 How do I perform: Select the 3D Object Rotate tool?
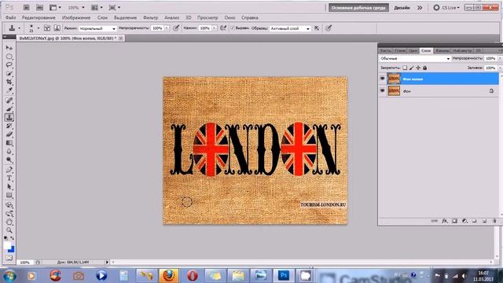tap(9, 205)
